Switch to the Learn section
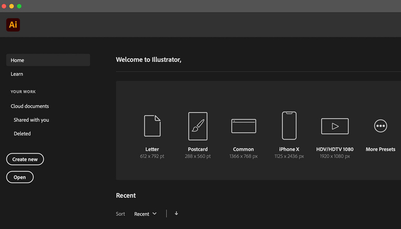This screenshot has width=401, height=229. pos(17,74)
